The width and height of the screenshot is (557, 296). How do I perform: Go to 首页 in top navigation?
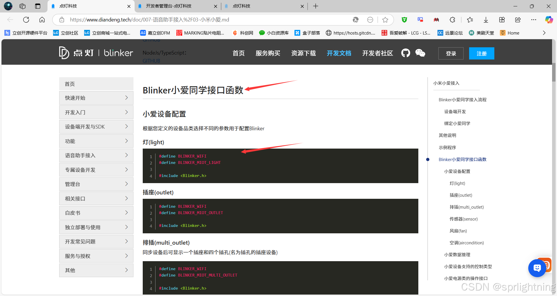tap(238, 53)
